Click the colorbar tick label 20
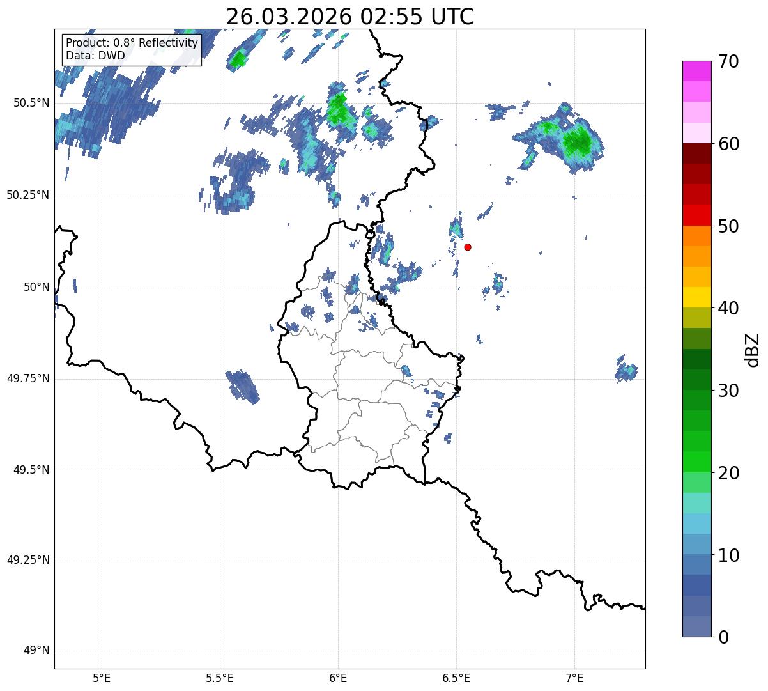Screen dimensions: 768x691 coord(728,473)
